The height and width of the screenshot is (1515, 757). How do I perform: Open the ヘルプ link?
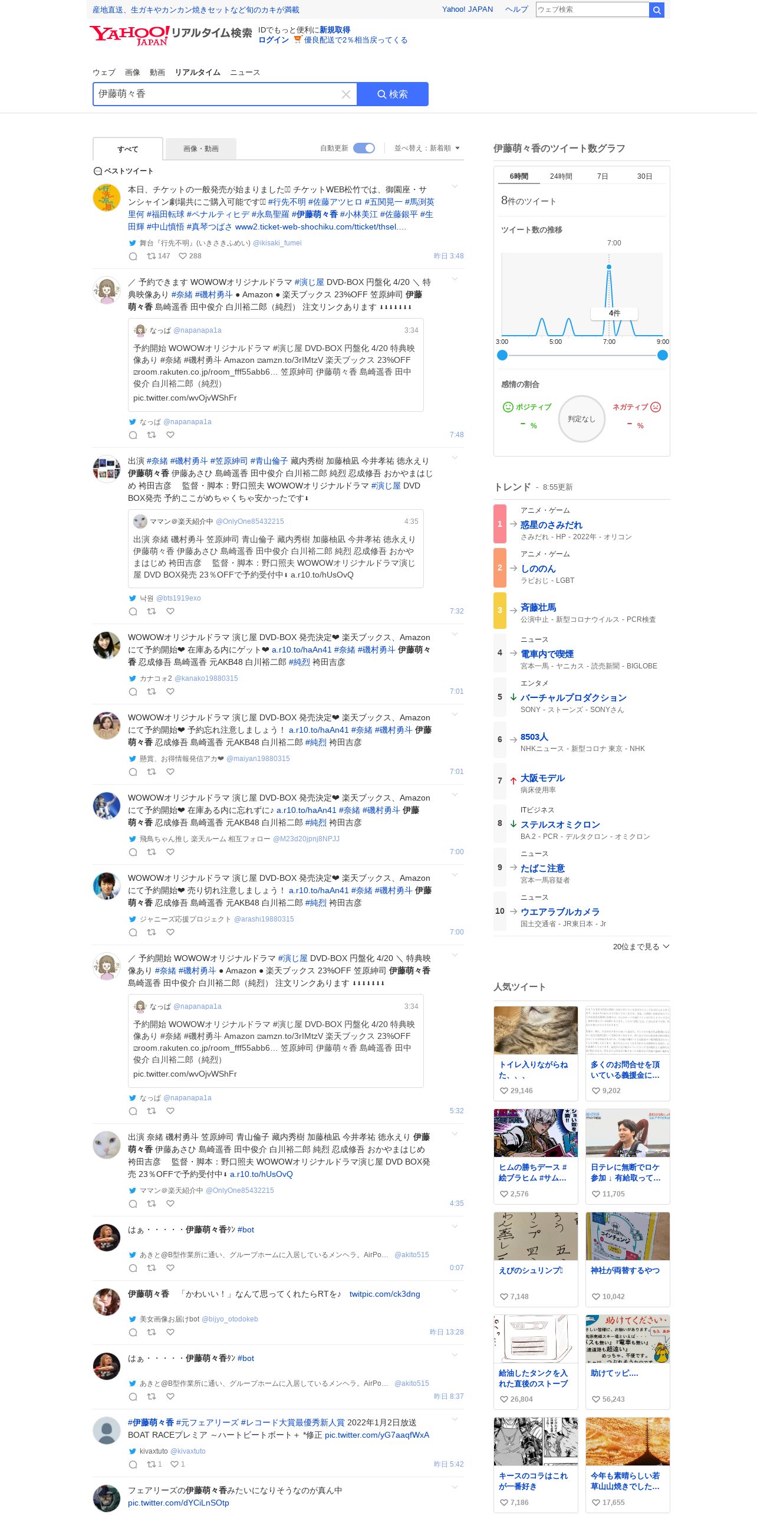(516, 9)
